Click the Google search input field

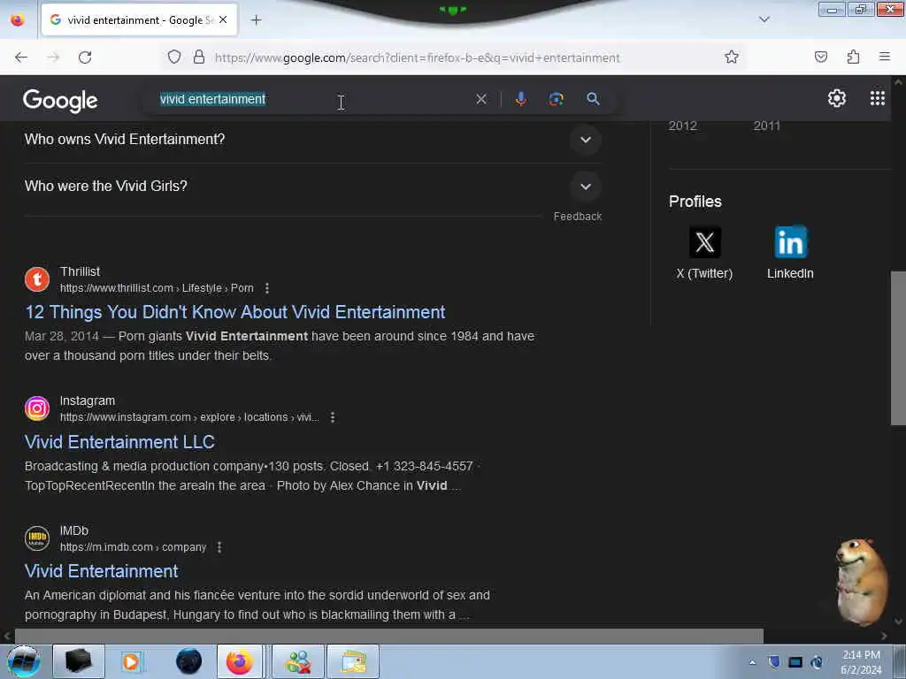pyautogui.click(x=312, y=99)
